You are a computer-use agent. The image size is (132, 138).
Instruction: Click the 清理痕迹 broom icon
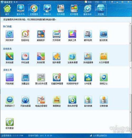(57, 100)
